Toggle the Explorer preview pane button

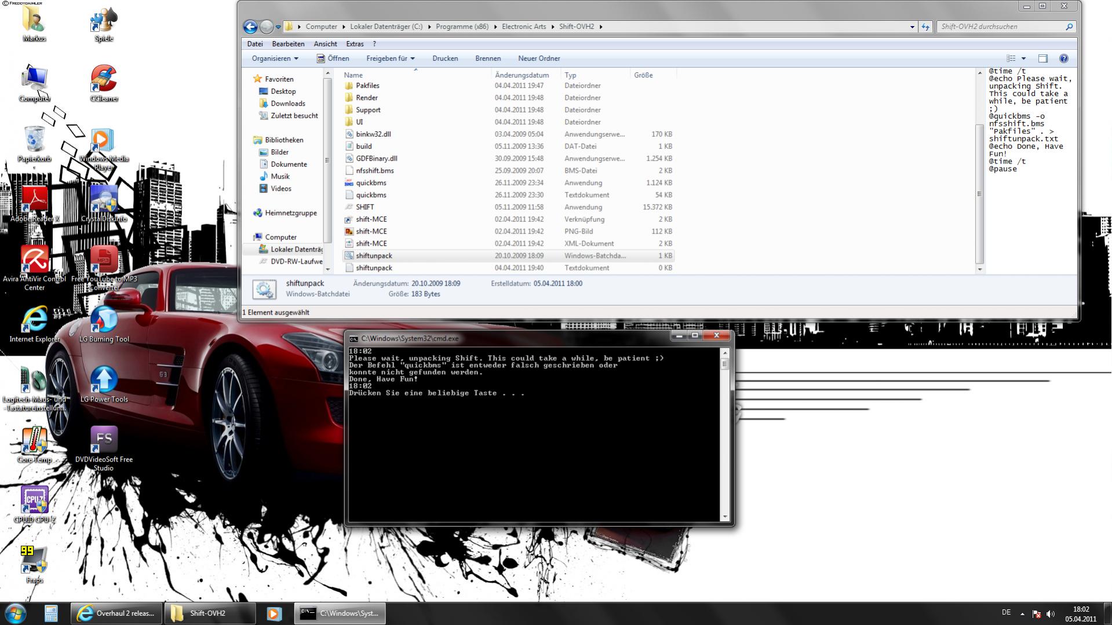pos(1042,59)
